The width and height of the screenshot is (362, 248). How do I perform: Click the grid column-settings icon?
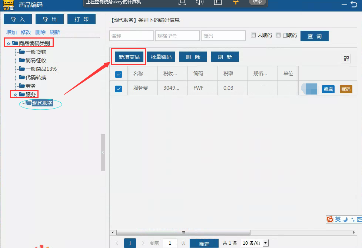click(346, 59)
